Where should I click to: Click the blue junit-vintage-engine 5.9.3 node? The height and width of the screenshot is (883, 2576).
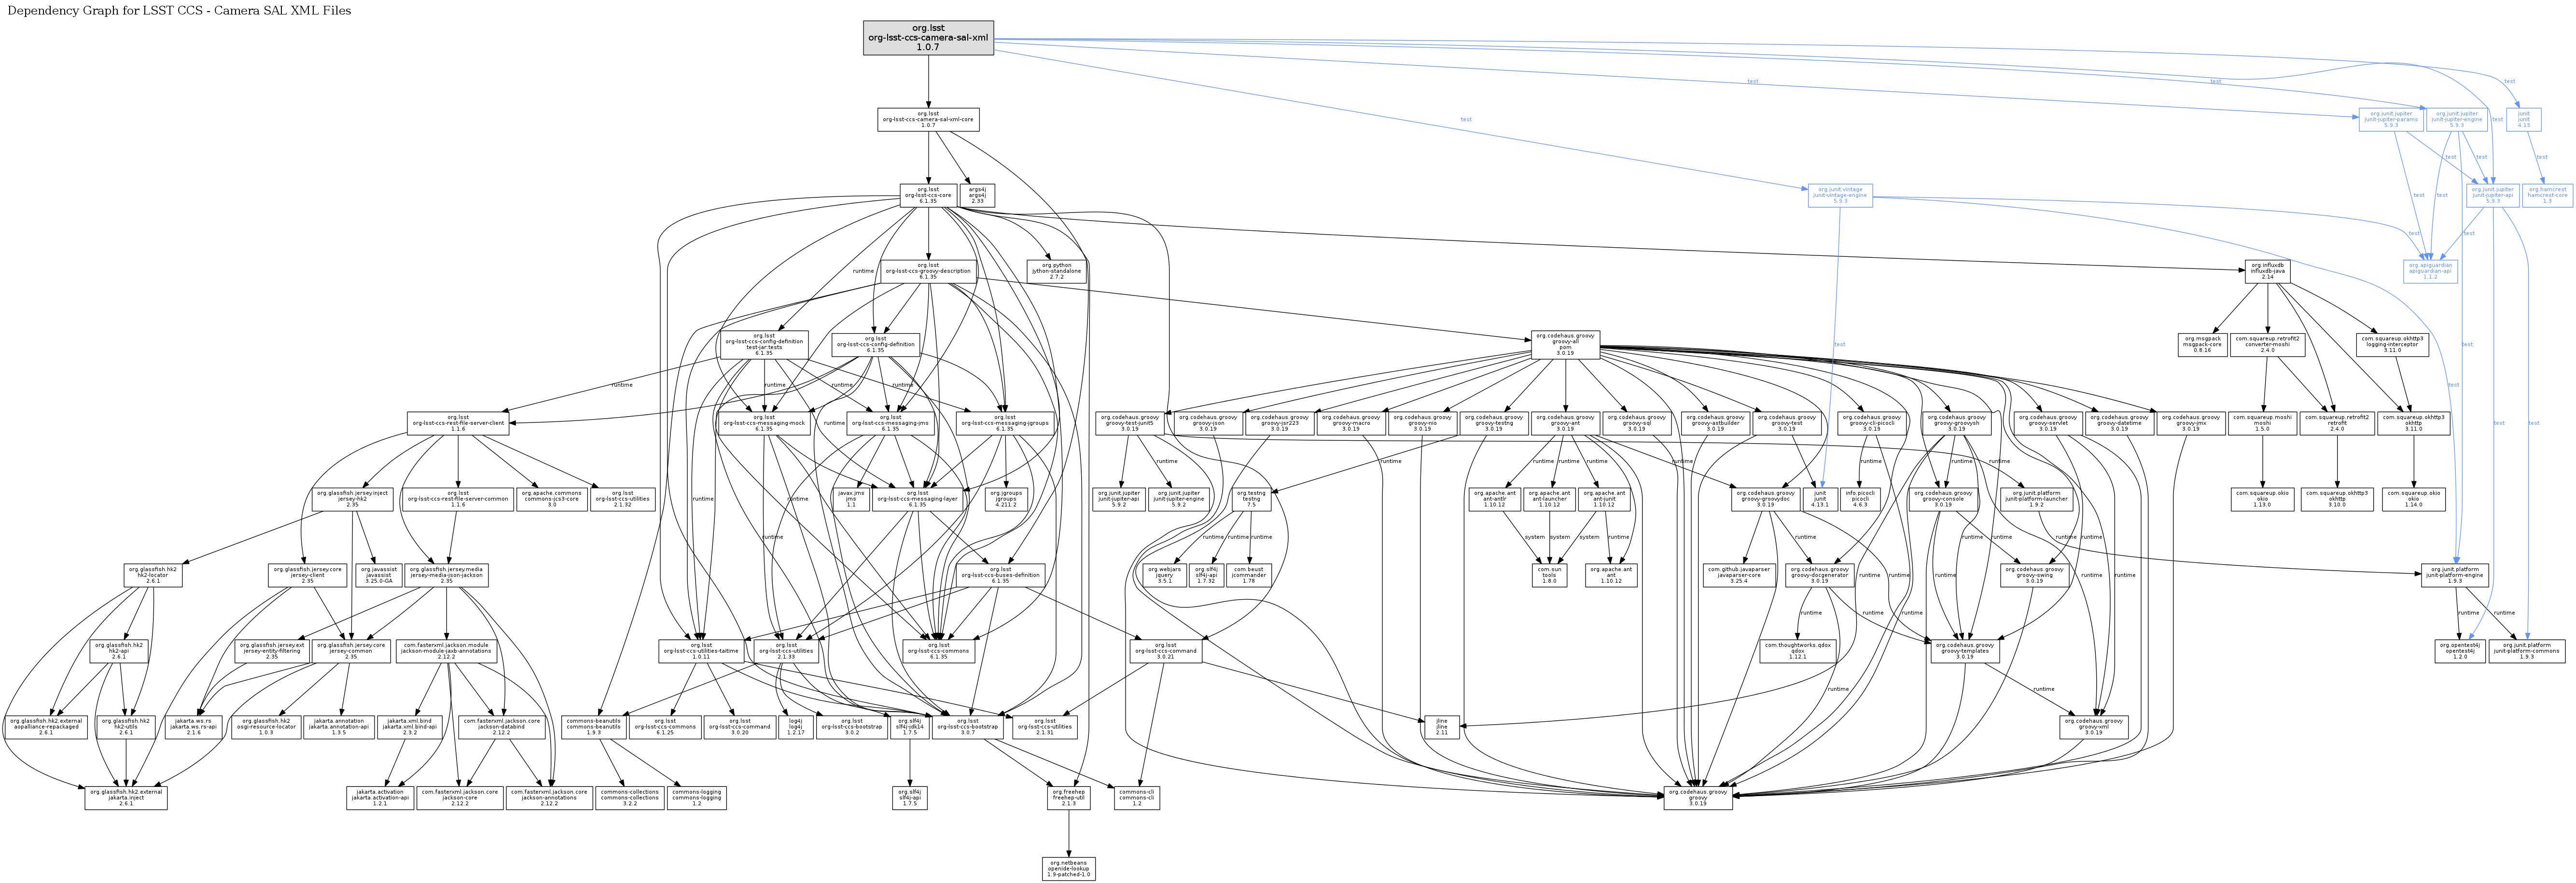click(x=1840, y=195)
